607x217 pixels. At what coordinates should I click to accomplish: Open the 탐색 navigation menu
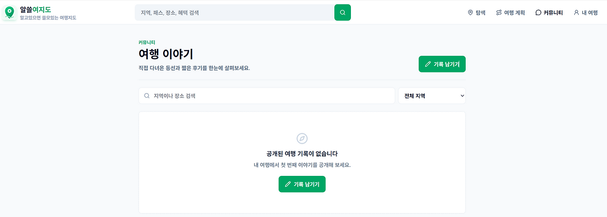(477, 13)
